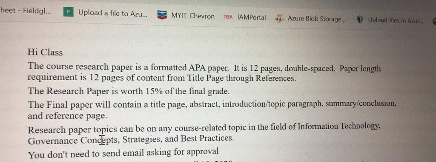Click the cut-off icon at the bar's right end
Image resolution: width=436 pixels, height=162 pixels.
[x=434, y=21]
